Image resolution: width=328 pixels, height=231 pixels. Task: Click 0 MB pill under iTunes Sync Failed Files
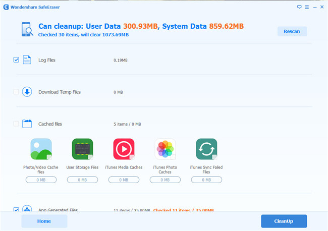[206, 180]
